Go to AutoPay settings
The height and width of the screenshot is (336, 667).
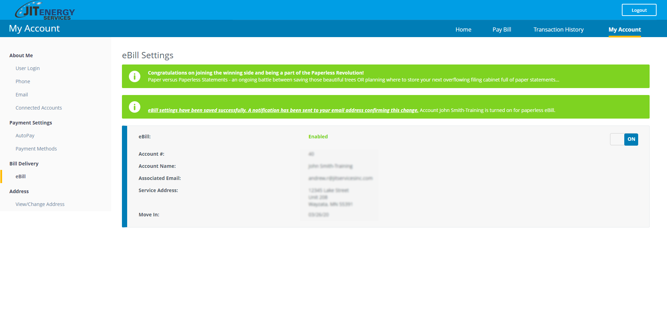(25, 136)
